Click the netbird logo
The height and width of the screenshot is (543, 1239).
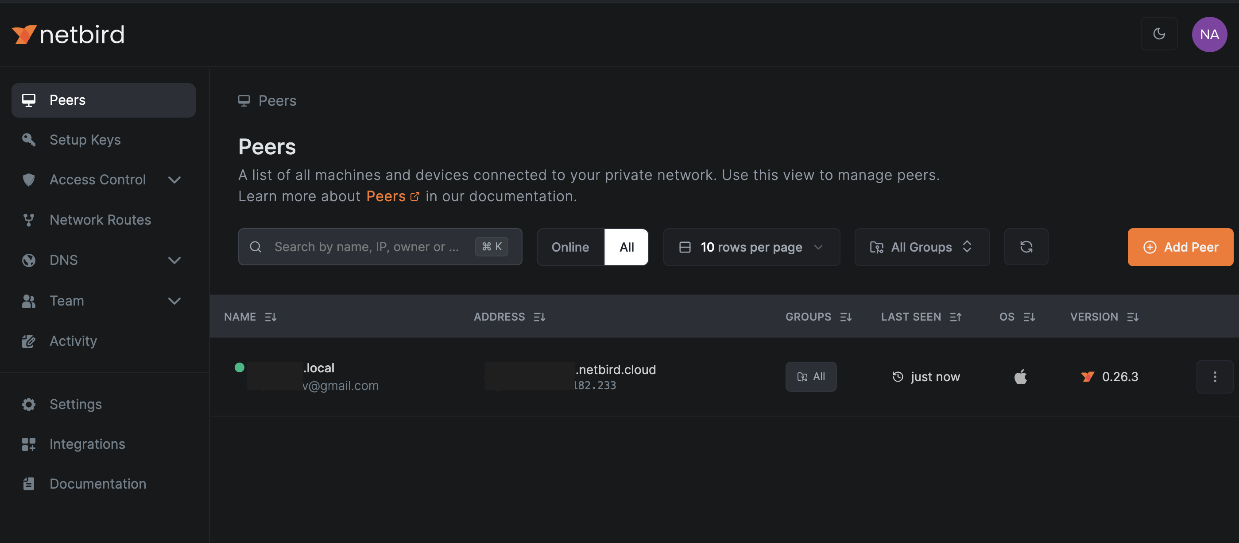(68, 34)
